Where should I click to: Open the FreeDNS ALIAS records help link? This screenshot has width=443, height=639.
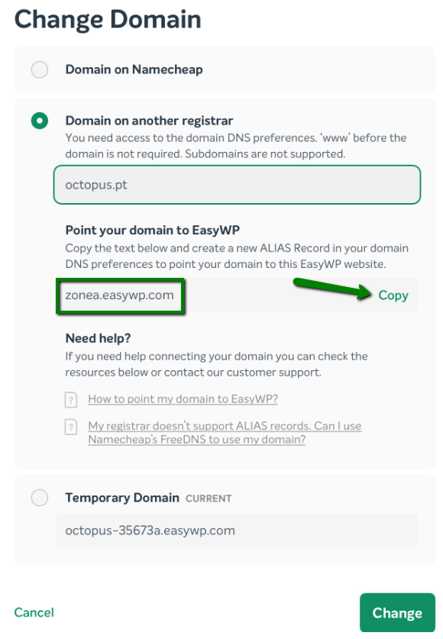pyautogui.click(x=225, y=432)
